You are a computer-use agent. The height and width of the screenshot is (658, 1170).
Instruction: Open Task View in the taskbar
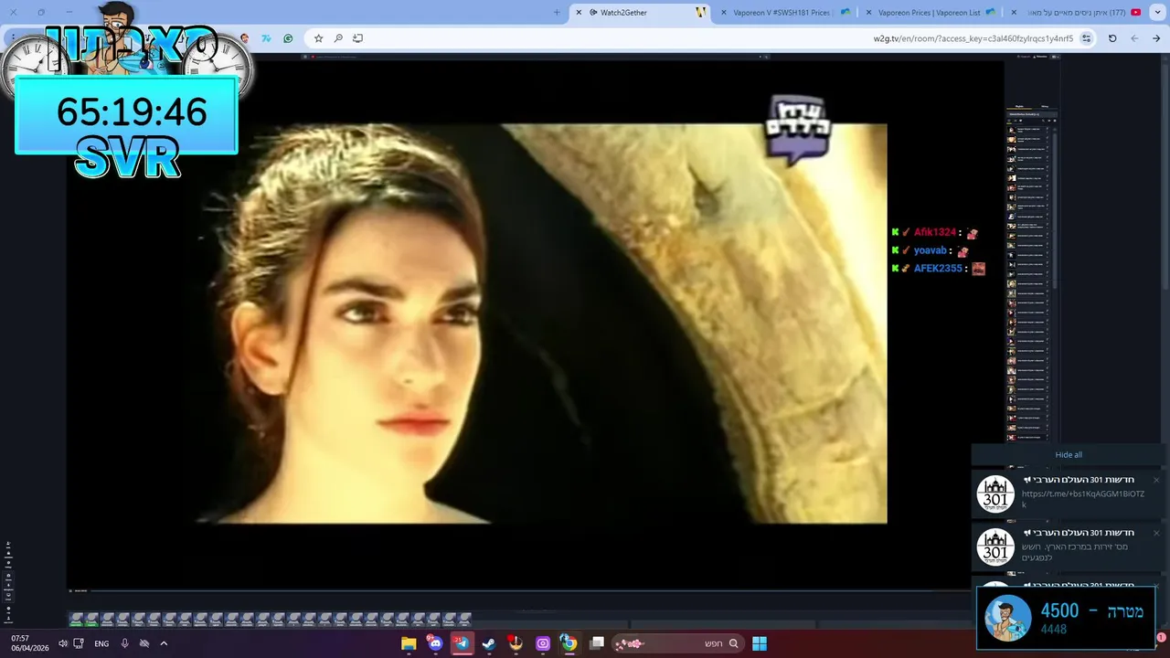(597, 643)
